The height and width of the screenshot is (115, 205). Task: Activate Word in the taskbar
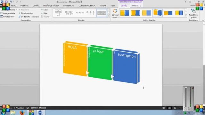(41, 112)
